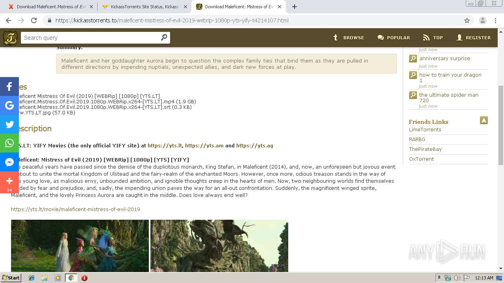Click the Top RSS icon
The width and height of the screenshot is (504, 283).
click(426, 37)
